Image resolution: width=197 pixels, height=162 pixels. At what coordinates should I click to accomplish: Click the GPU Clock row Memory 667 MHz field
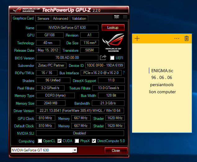81,118
